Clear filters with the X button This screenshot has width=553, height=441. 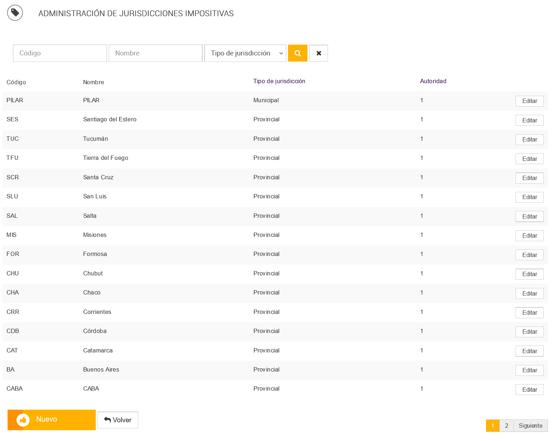pos(319,53)
